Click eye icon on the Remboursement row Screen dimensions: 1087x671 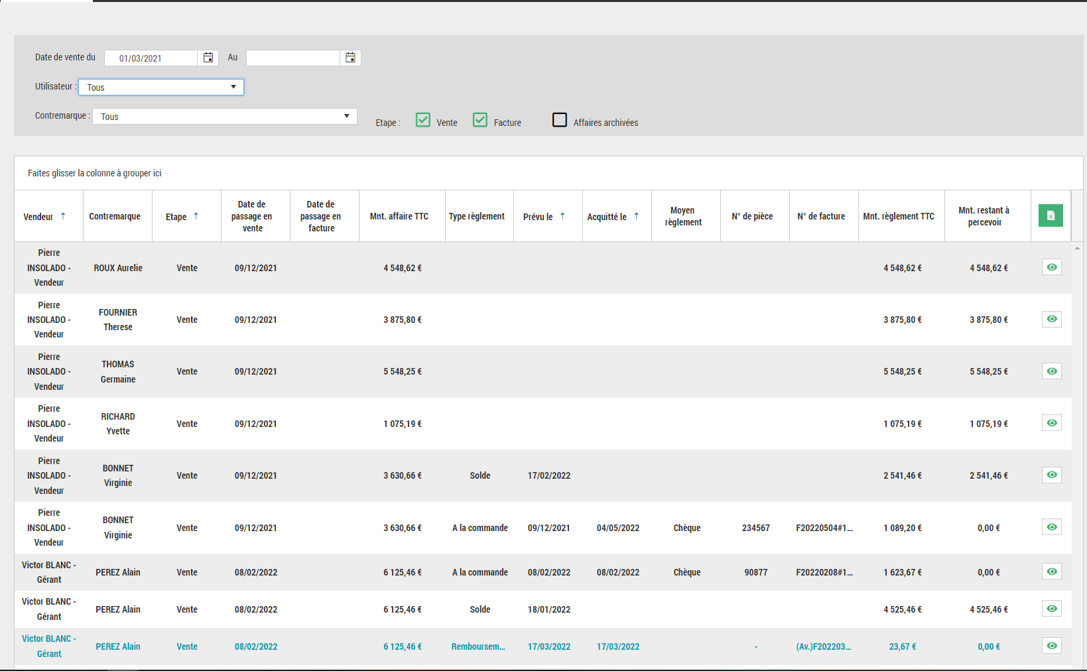[x=1051, y=646]
